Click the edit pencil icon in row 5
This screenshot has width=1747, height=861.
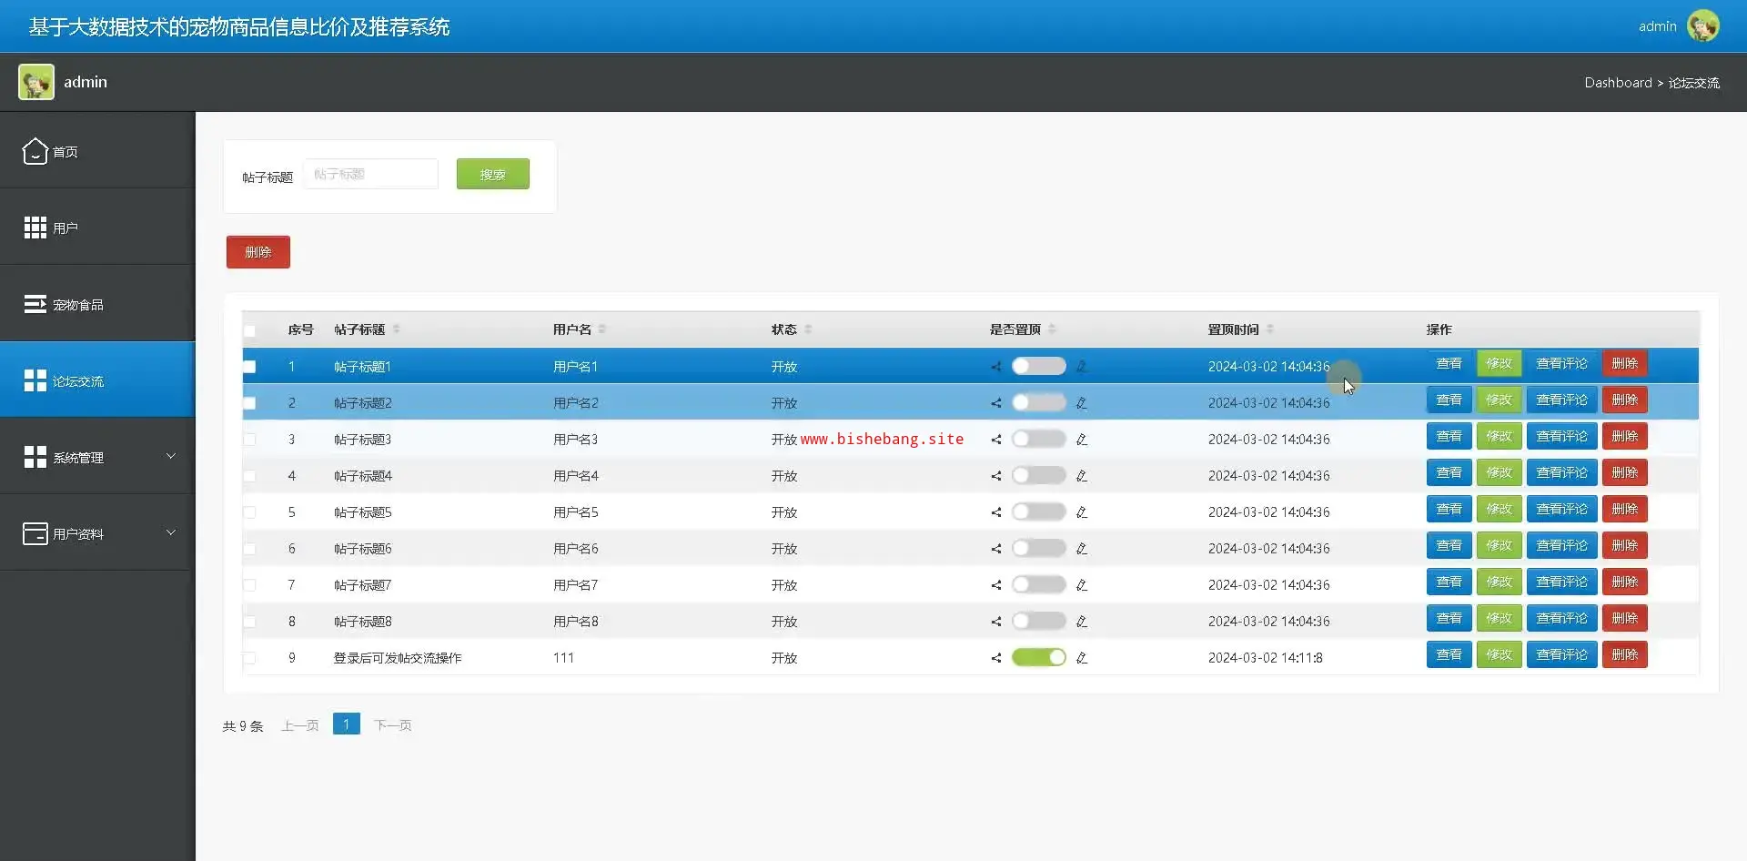coord(1081,512)
